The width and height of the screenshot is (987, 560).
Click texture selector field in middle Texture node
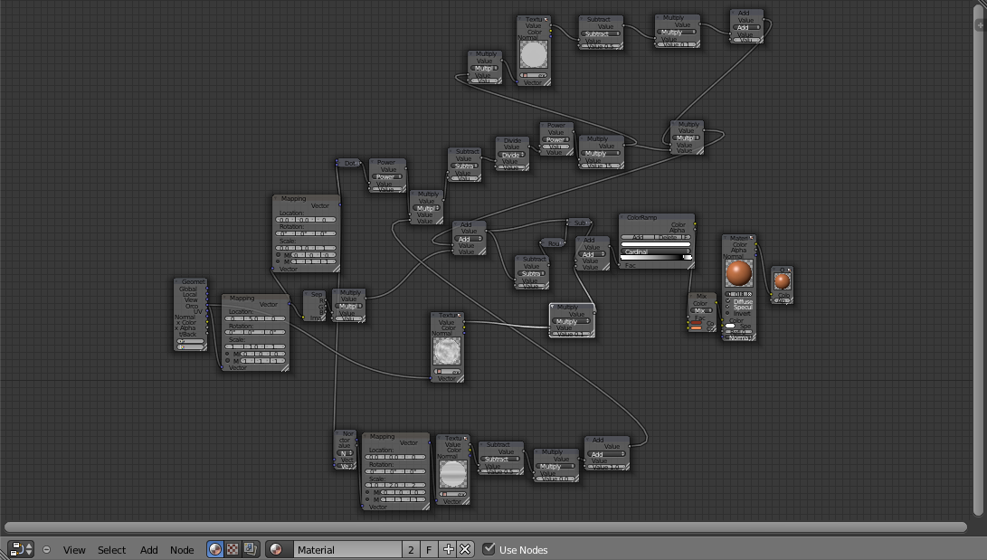[x=447, y=372]
